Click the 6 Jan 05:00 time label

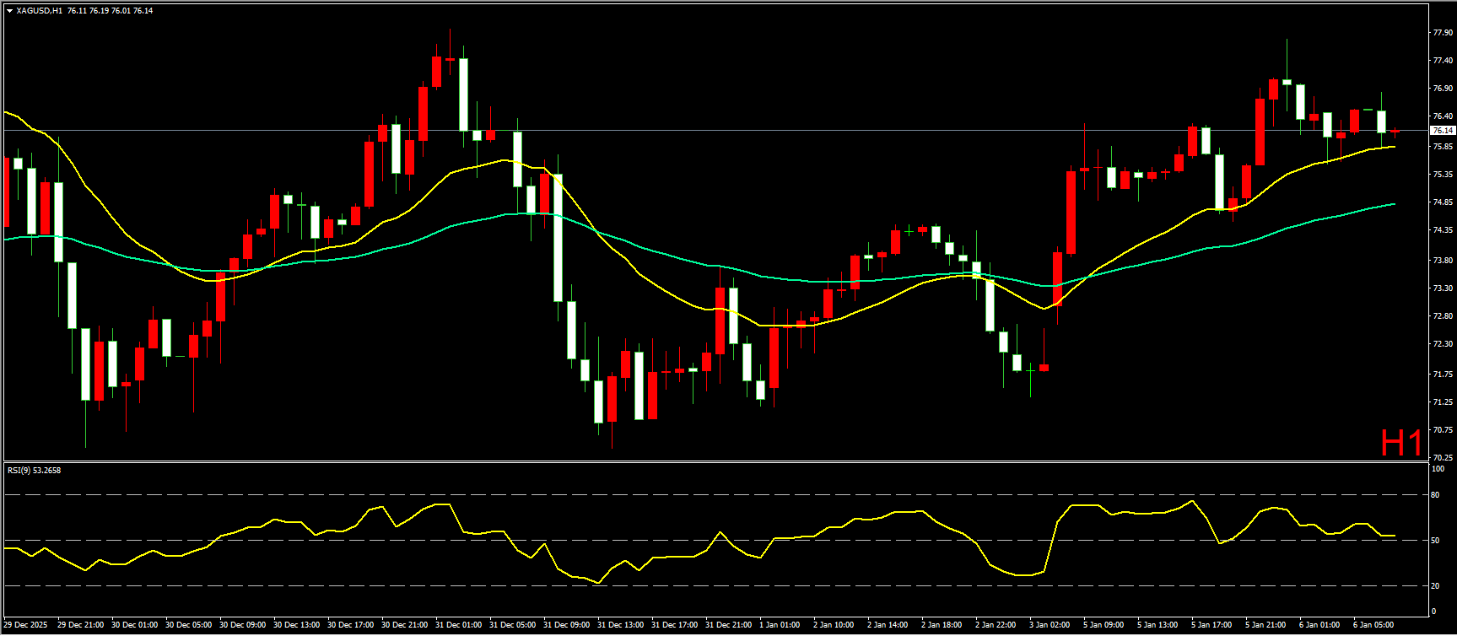pyautogui.click(x=1373, y=625)
